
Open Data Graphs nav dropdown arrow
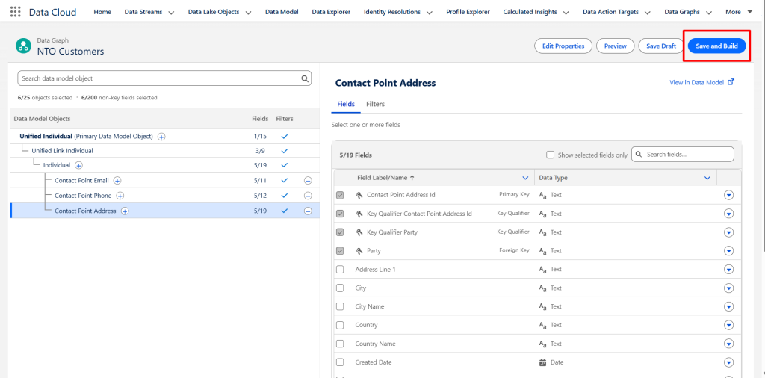(708, 13)
